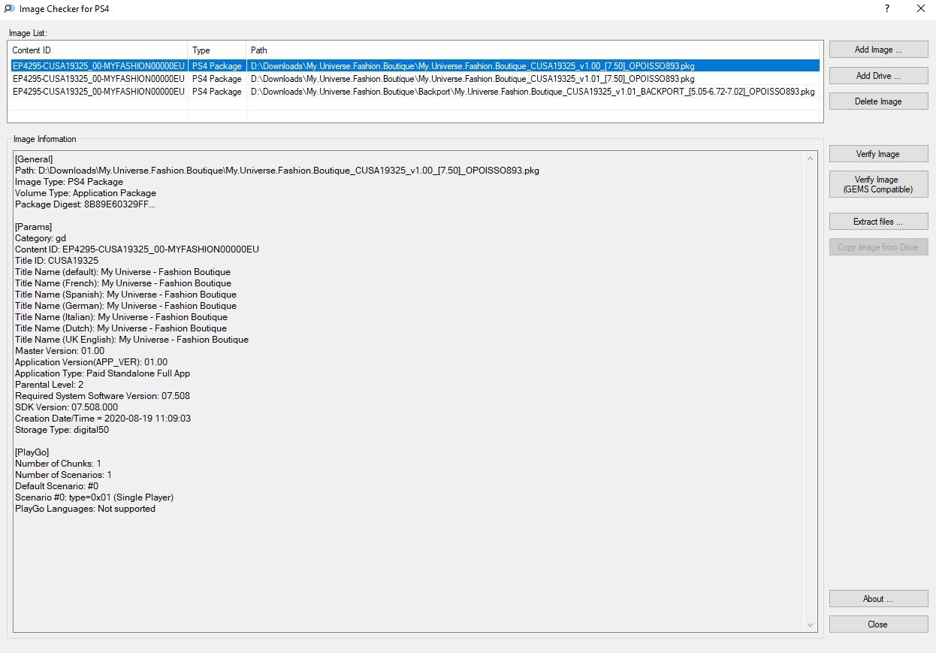The height and width of the screenshot is (653, 936).
Task: Click the [General] section heading
Action: 34,159
